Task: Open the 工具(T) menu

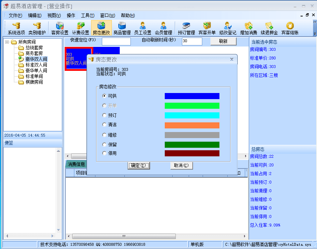Action: 88,15
